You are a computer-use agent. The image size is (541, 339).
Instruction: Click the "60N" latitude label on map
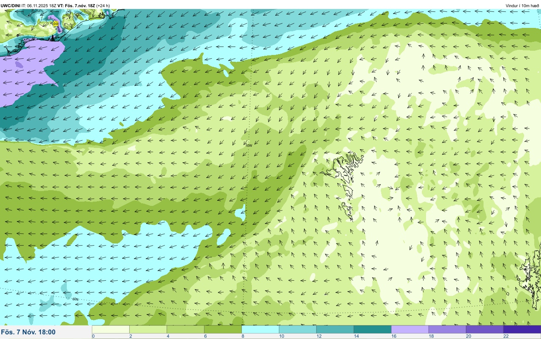click(x=75, y=299)
